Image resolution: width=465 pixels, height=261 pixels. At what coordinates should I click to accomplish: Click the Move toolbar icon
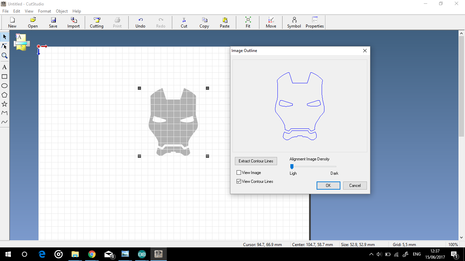[271, 22]
